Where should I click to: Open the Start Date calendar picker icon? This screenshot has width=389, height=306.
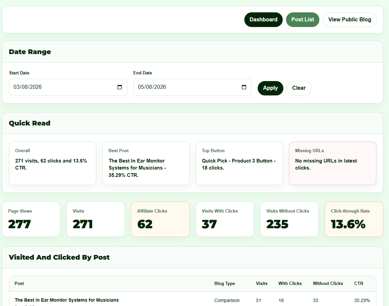(120, 87)
